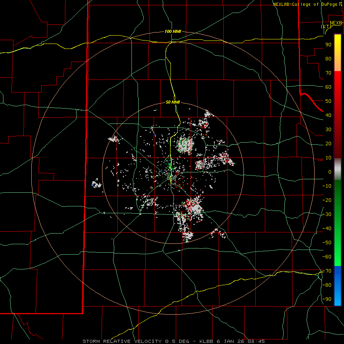Click the 40 value on velocity scale

pyautogui.click(x=328, y=115)
